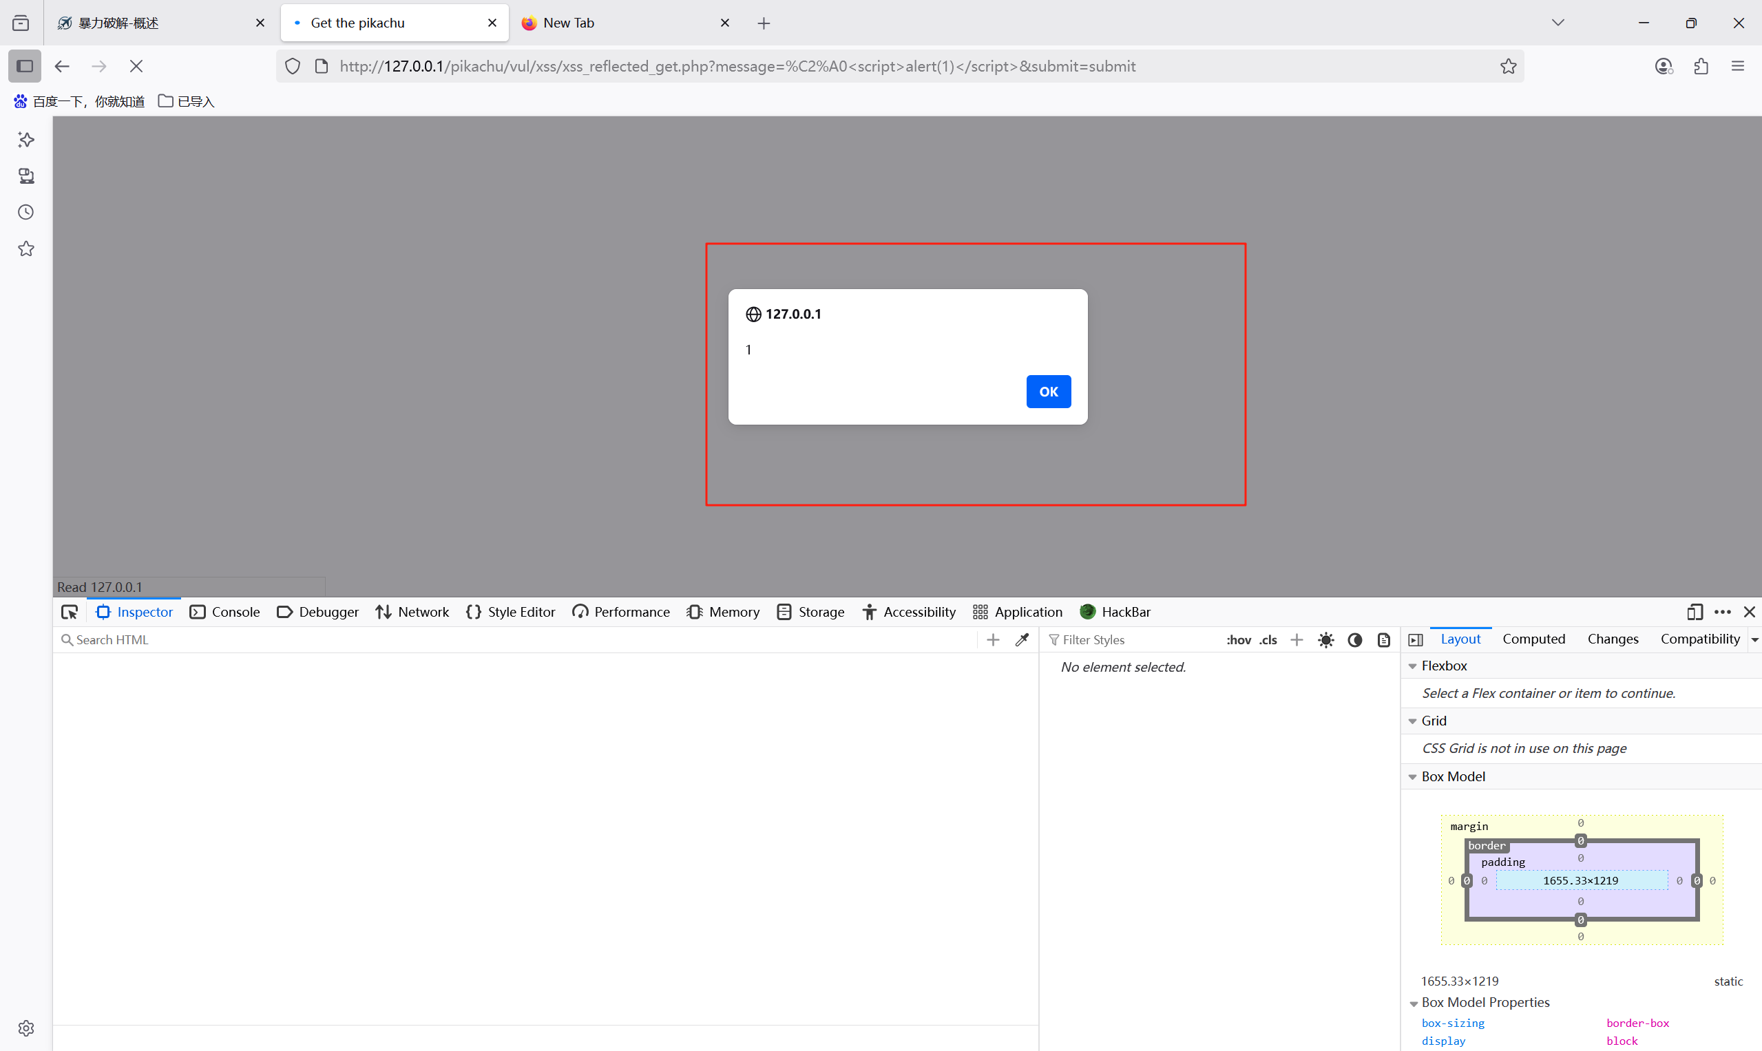
Task: Open the Network panel
Action: 412,612
